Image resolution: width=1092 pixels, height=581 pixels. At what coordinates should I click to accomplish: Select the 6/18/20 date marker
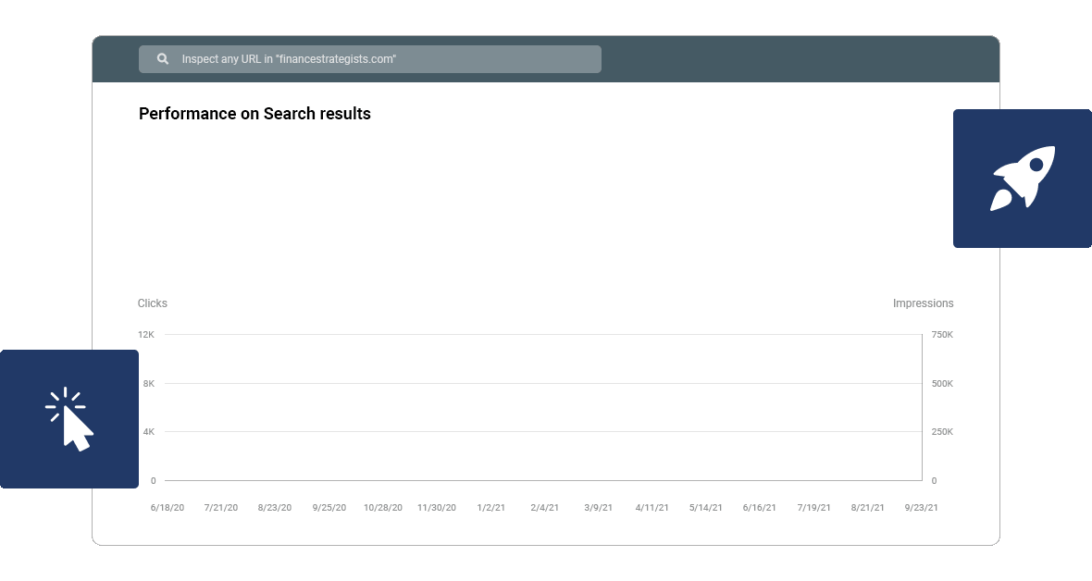168,508
